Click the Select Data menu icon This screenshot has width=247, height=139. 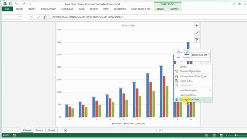tap(177, 81)
